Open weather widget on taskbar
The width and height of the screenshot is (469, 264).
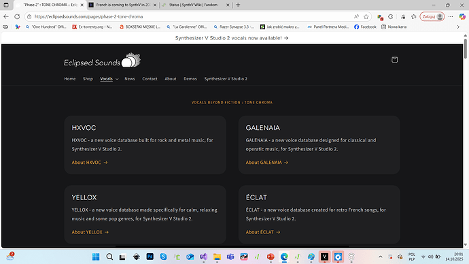(x=10, y=257)
